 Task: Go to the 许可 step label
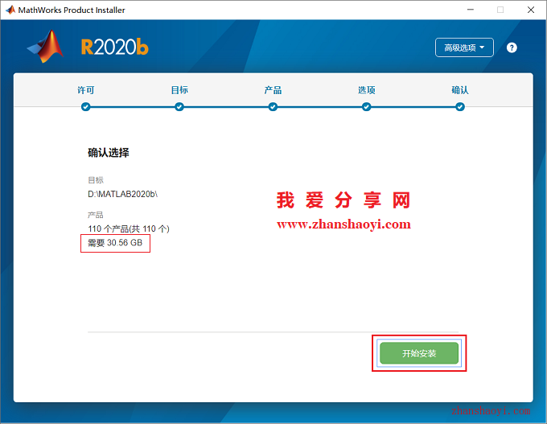[86, 90]
